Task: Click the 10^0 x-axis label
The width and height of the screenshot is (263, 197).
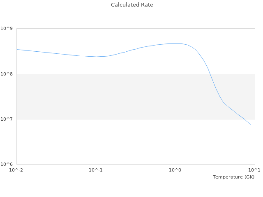Action: [175, 170]
